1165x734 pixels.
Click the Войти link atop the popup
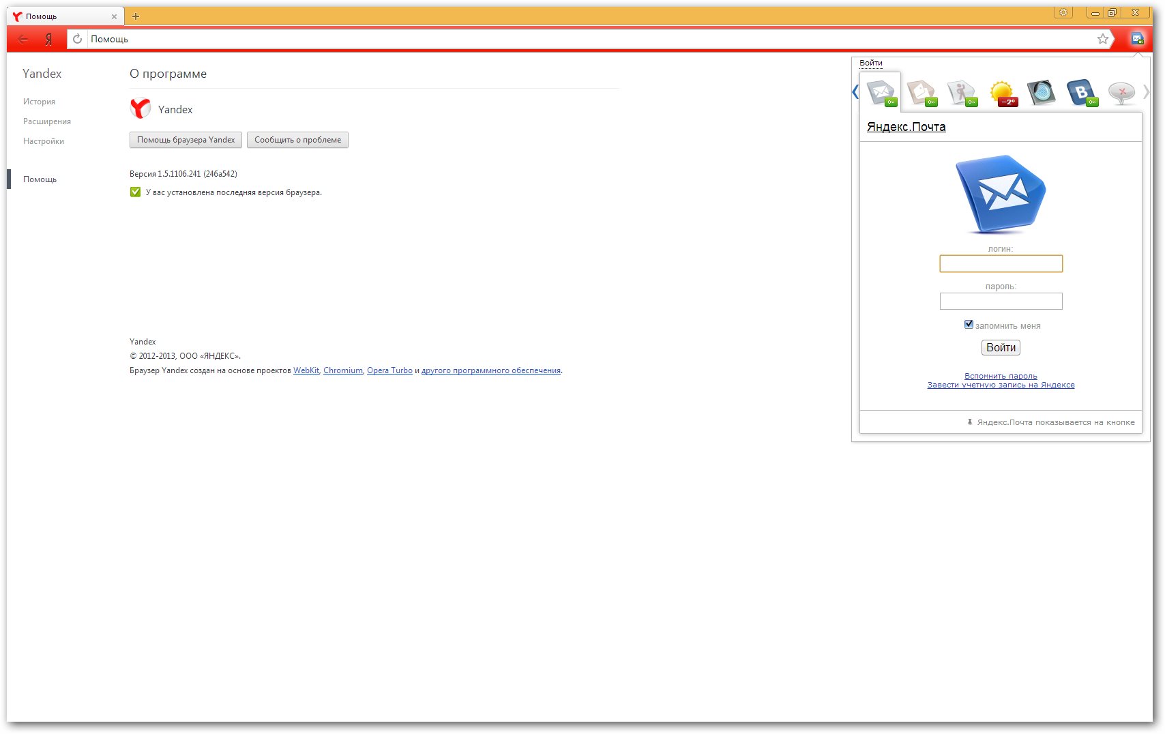[871, 63]
